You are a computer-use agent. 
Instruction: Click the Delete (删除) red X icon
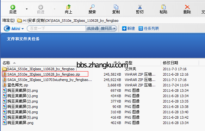coord(187,7)
